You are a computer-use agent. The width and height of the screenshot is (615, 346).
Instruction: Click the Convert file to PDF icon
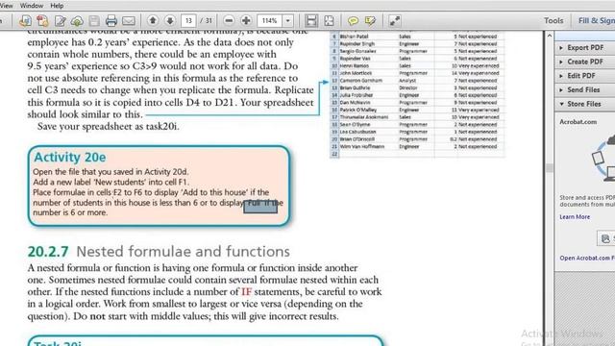pyautogui.click(x=42, y=21)
